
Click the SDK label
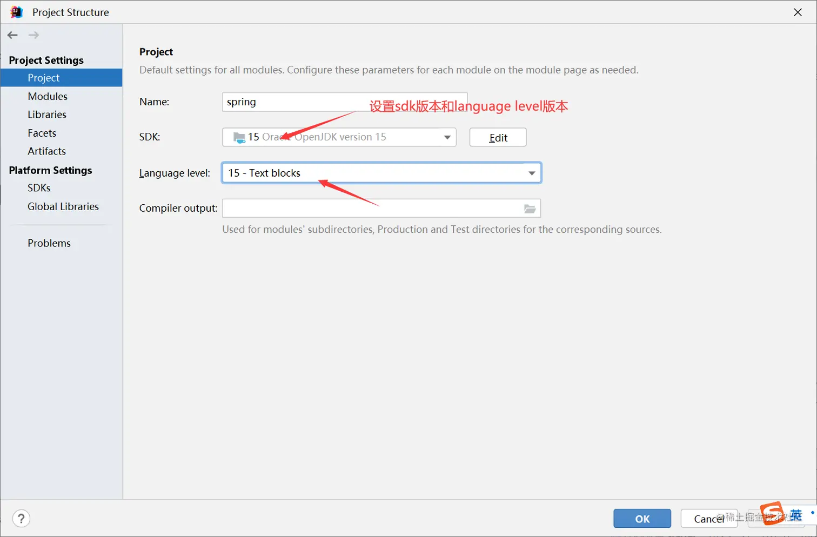pyautogui.click(x=150, y=137)
